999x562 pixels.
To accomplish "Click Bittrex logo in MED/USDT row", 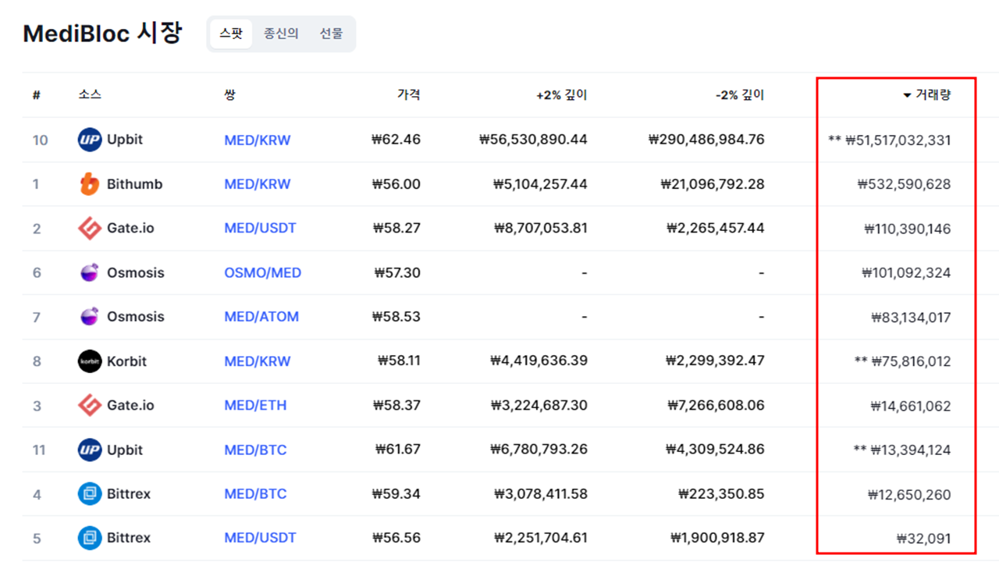I will 90,538.
